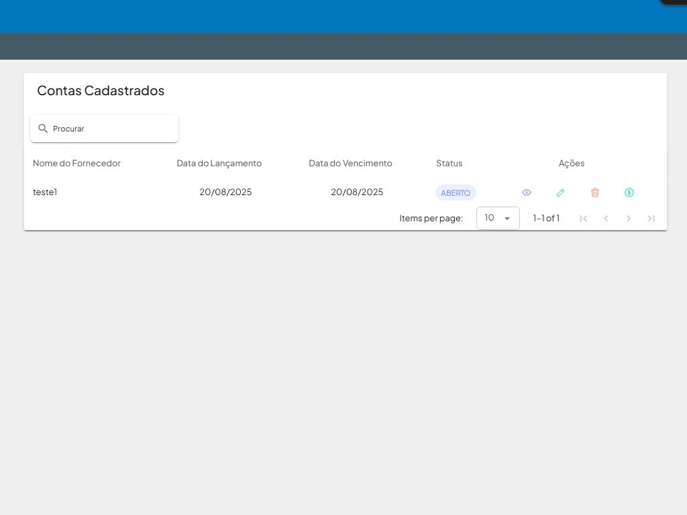Click the Status column header
The image size is (687, 515).
coord(449,163)
